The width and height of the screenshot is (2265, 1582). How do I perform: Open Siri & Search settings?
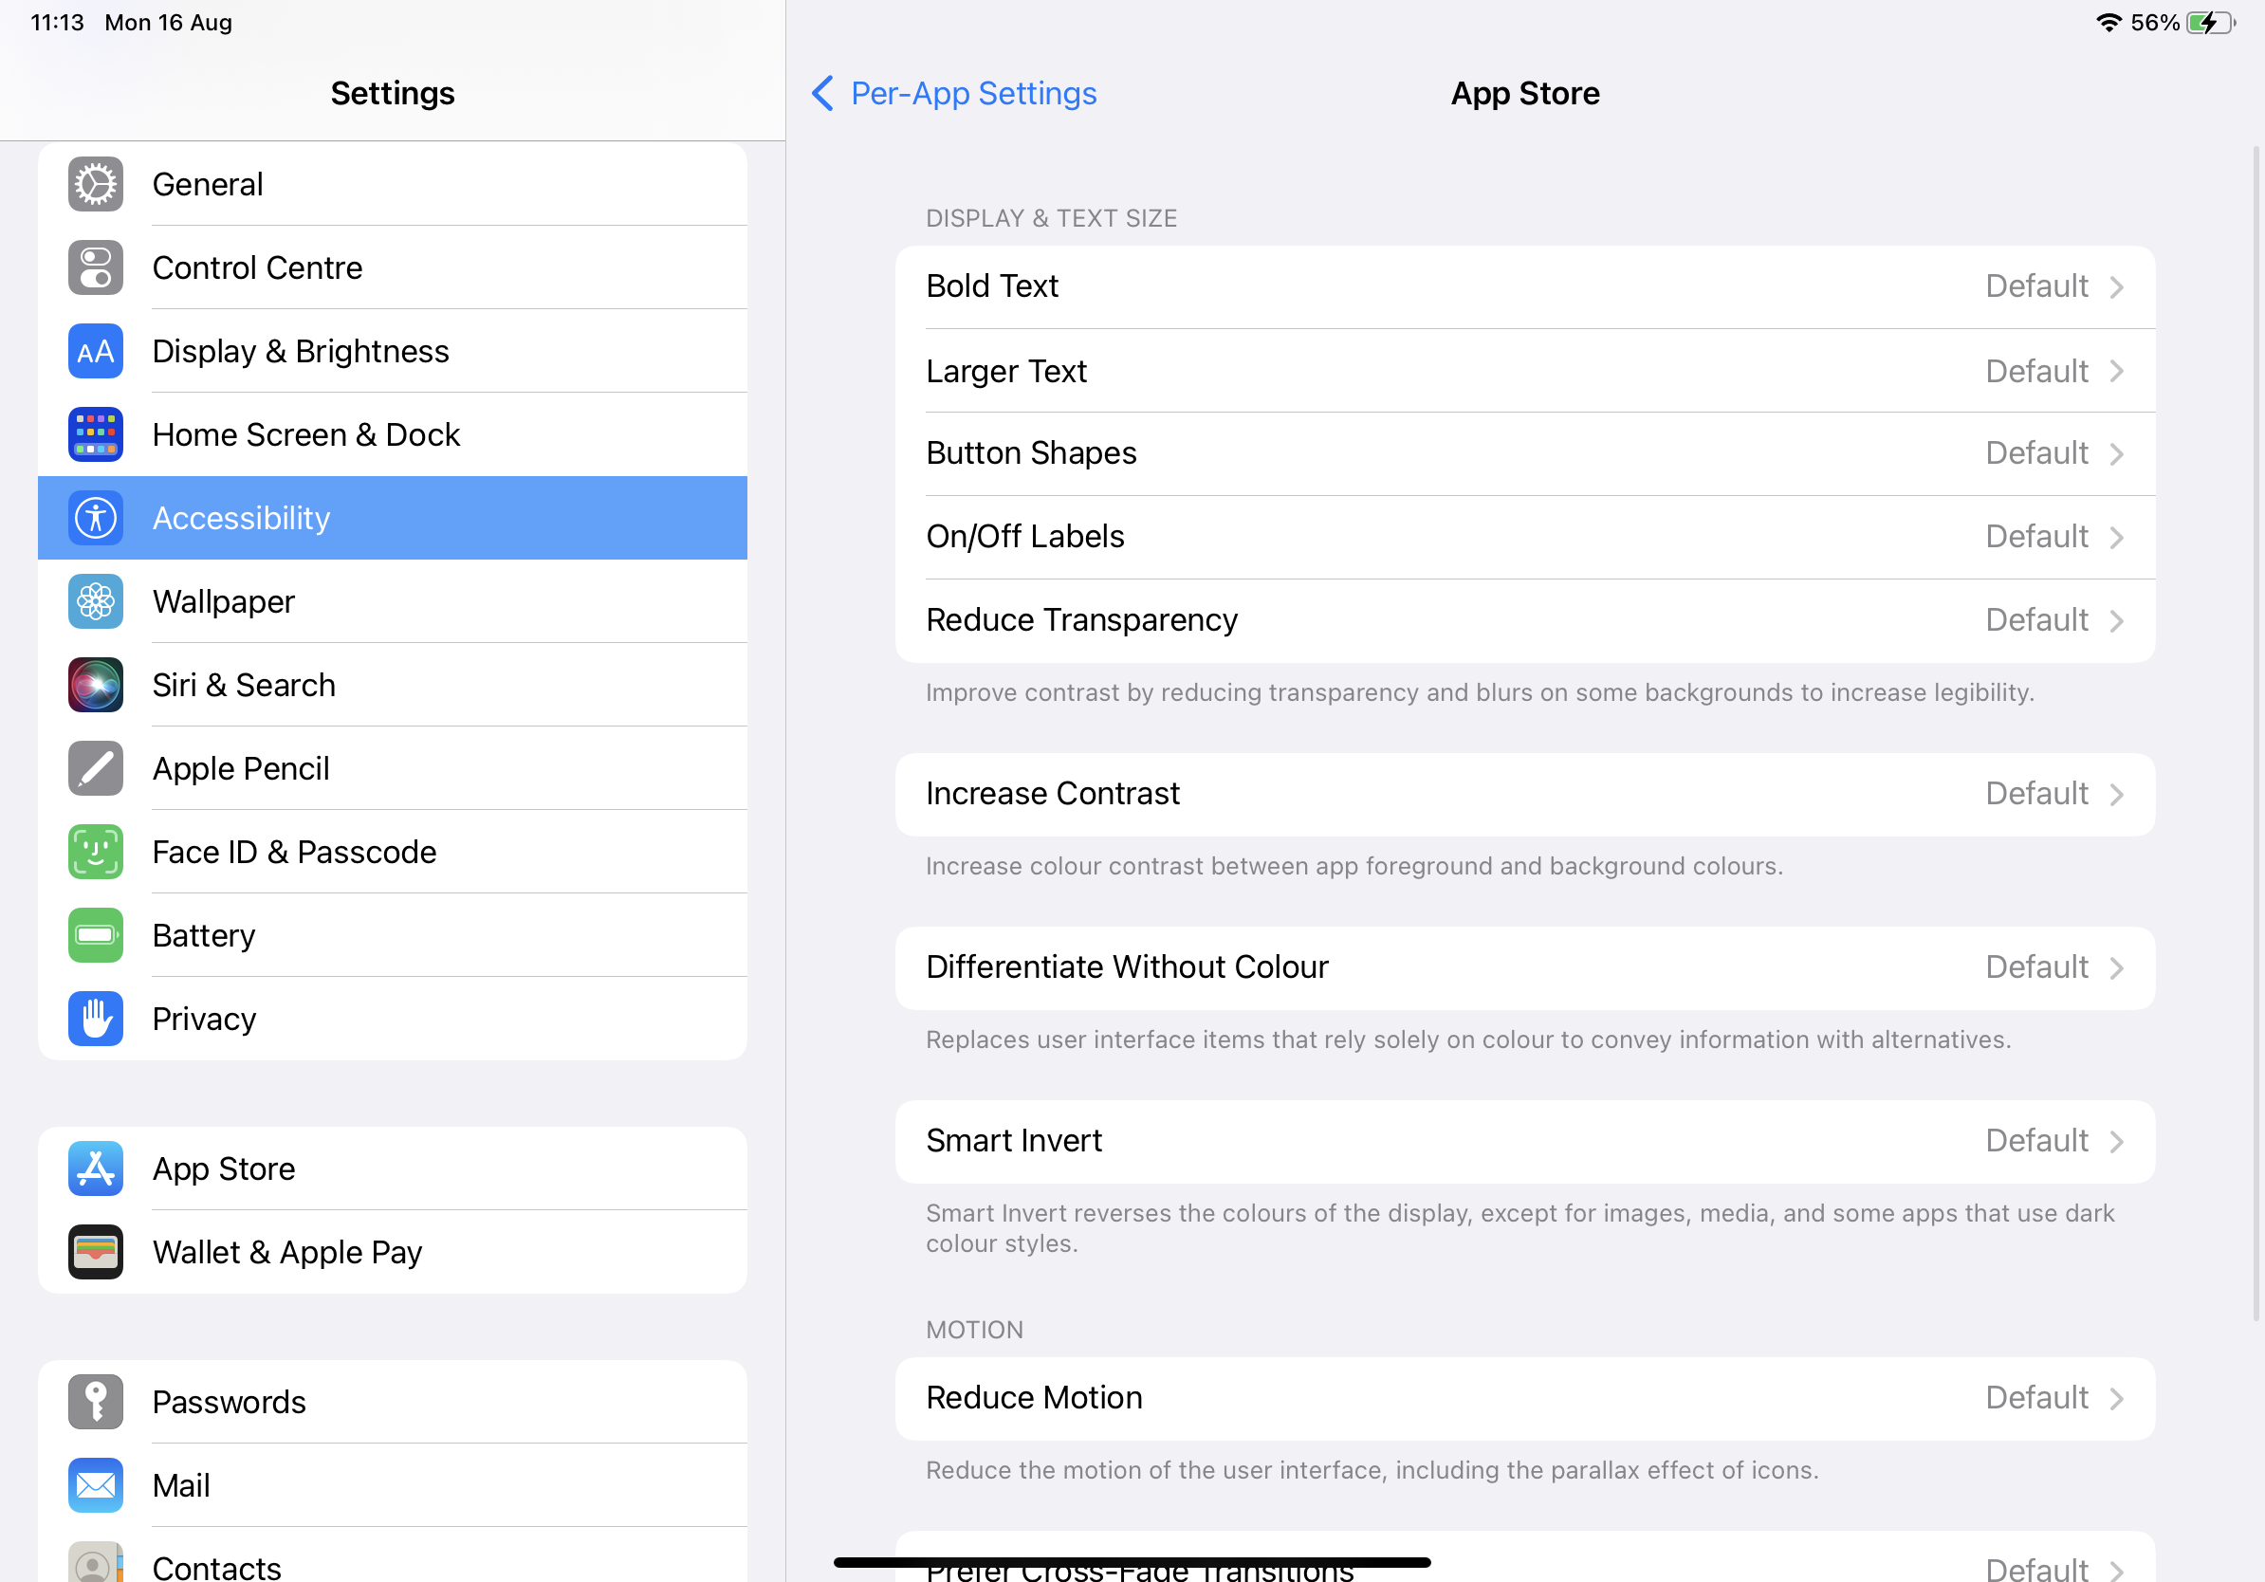[393, 685]
